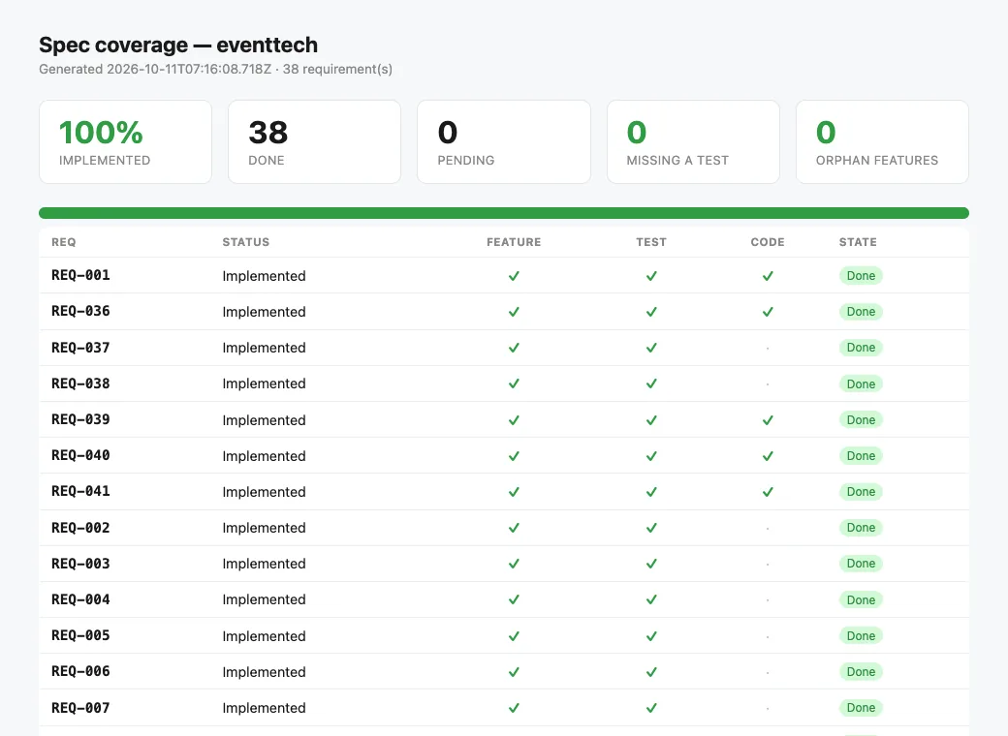Viewport: 1008px width, 736px height.
Task: Click the CODE column header
Action: (768, 242)
